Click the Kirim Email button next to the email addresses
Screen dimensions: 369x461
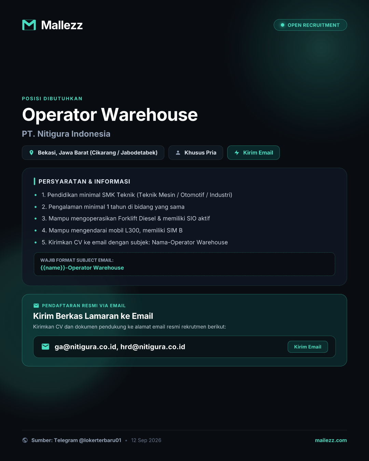pyautogui.click(x=308, y=347)
